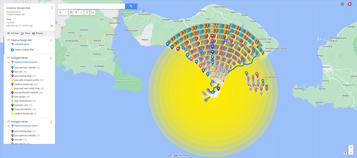The image size is (357, 158).
Task: Click the yellow pin for jasa web company profile
Action: [x=12, y=80]
